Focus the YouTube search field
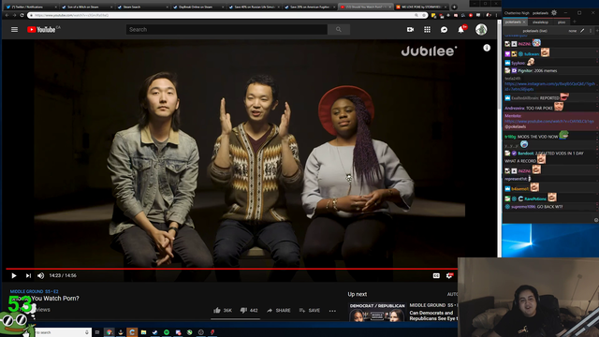The image size is (599, 337). 226,29
